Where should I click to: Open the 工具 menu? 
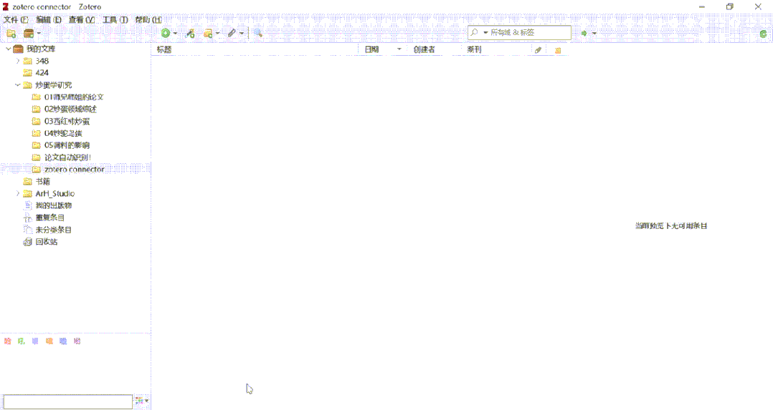pos(115,20)
